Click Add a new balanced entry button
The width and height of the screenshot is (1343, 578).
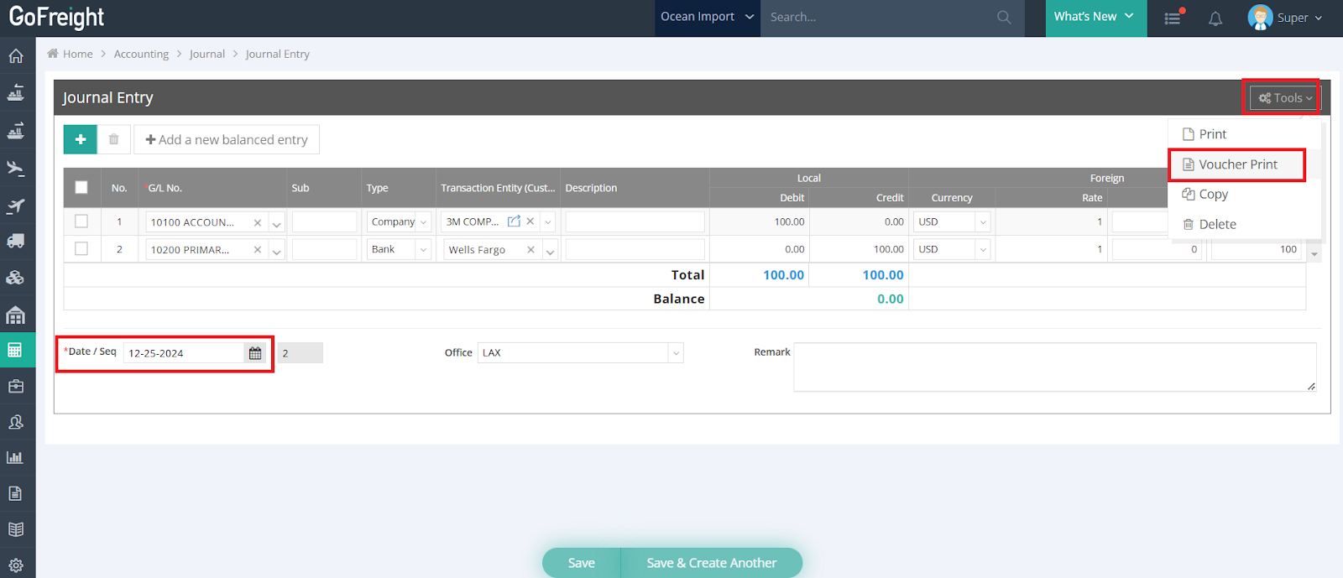click(x=227, y=139)
